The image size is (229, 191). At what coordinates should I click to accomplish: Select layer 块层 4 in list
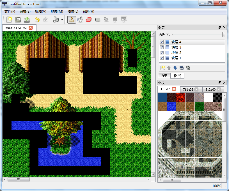192,42
